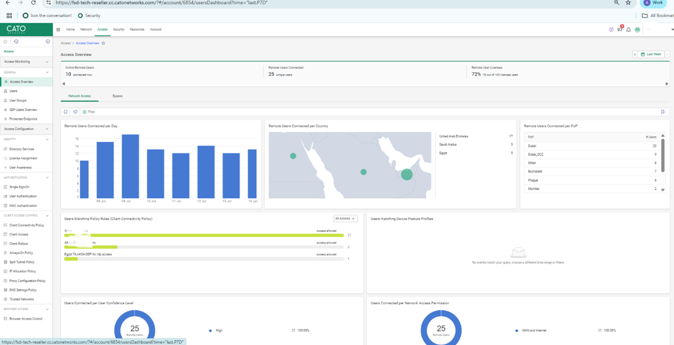Open Protected Endpoints
Viewport: 674px width, 345px height.
coord(23,119)
